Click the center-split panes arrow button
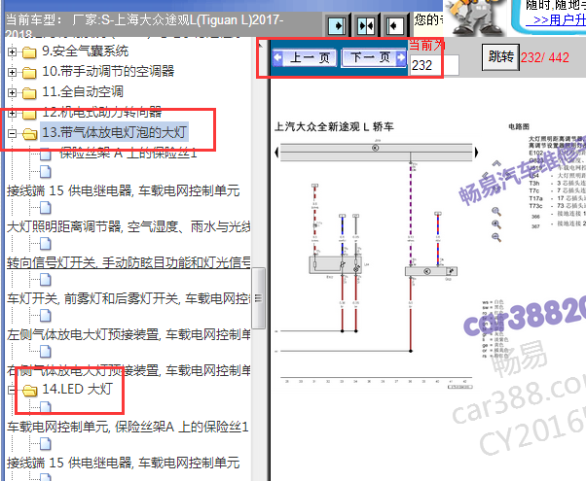586x481 pixels. (x=366, y=25)
